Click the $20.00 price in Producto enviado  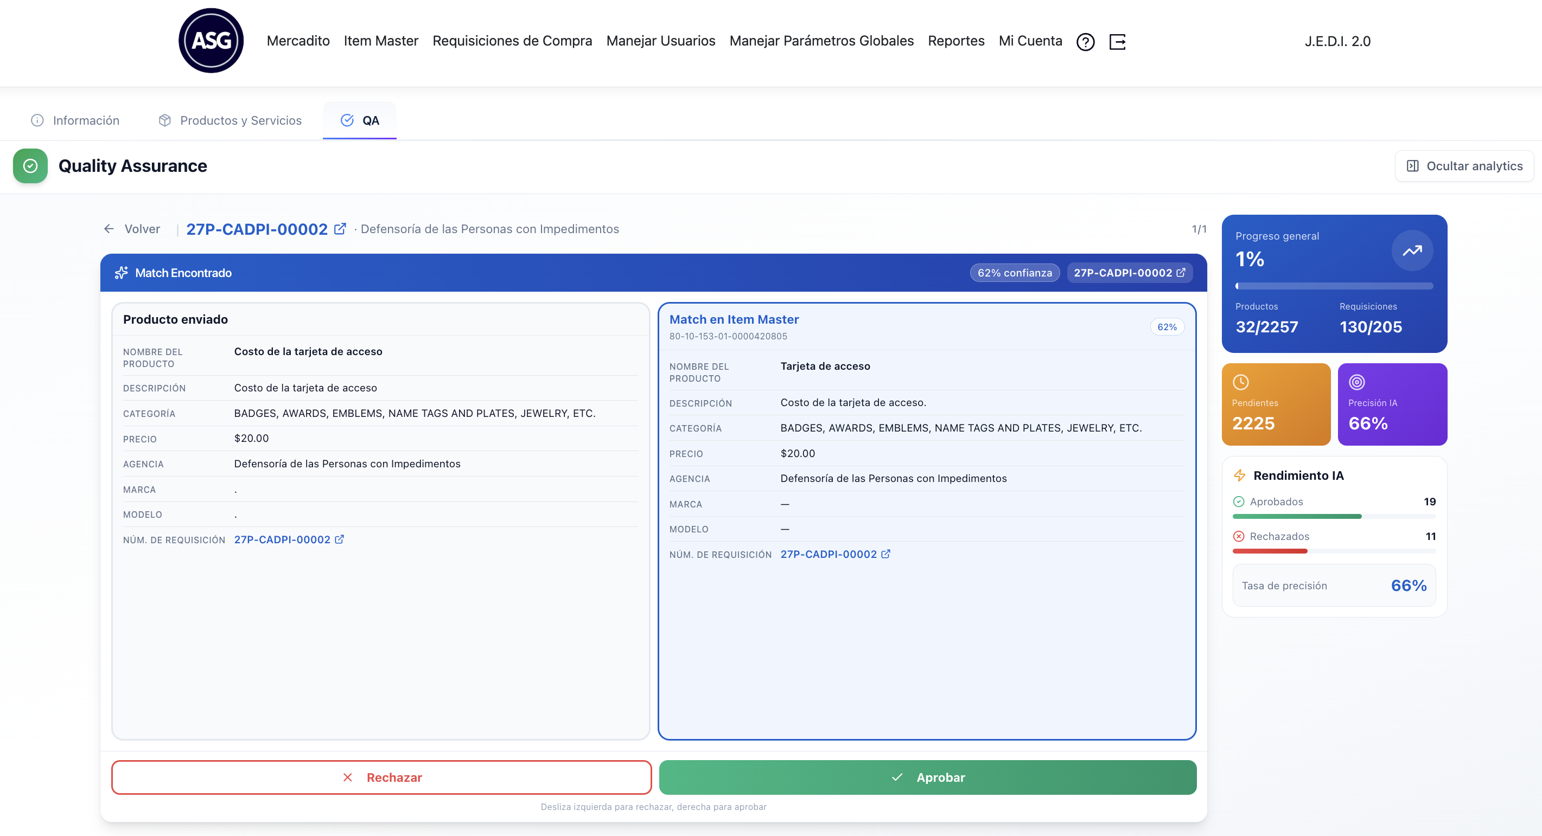[251, 439]
